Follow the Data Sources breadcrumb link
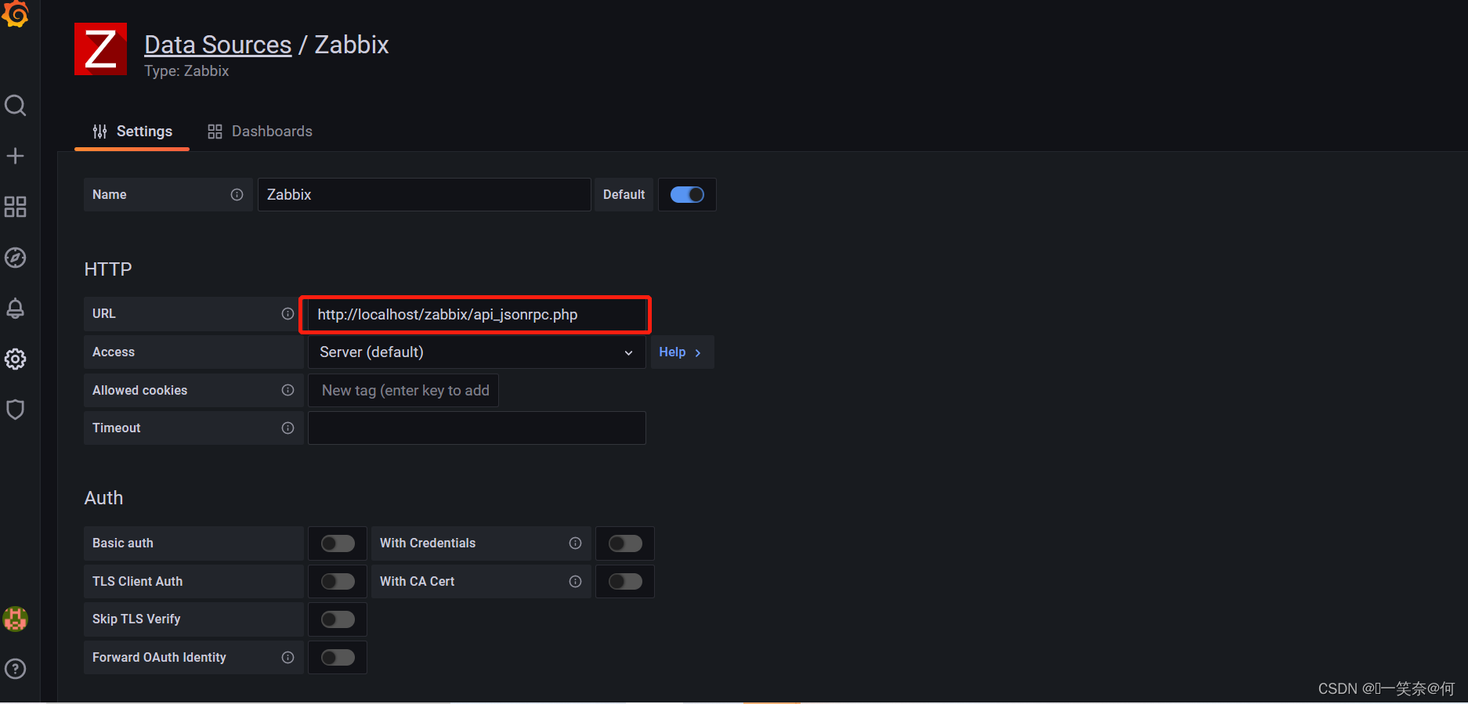This screenshot has height=704, width=1468. pos(218,45)
